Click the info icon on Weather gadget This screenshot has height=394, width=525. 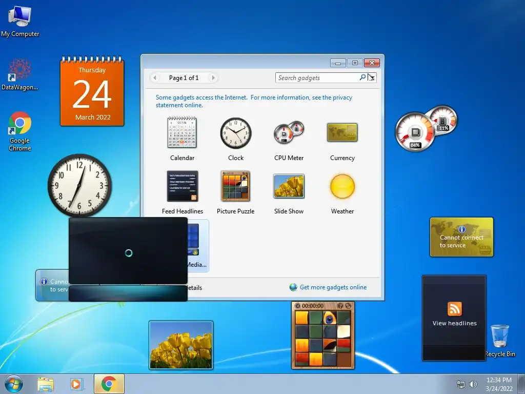click(x=44, y=282)
